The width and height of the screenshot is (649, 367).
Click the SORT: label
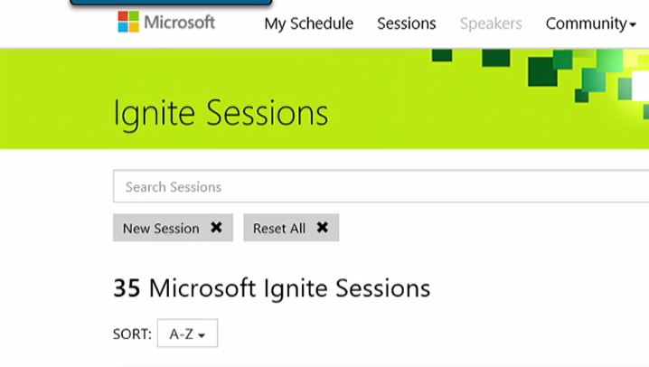(132, 334)
